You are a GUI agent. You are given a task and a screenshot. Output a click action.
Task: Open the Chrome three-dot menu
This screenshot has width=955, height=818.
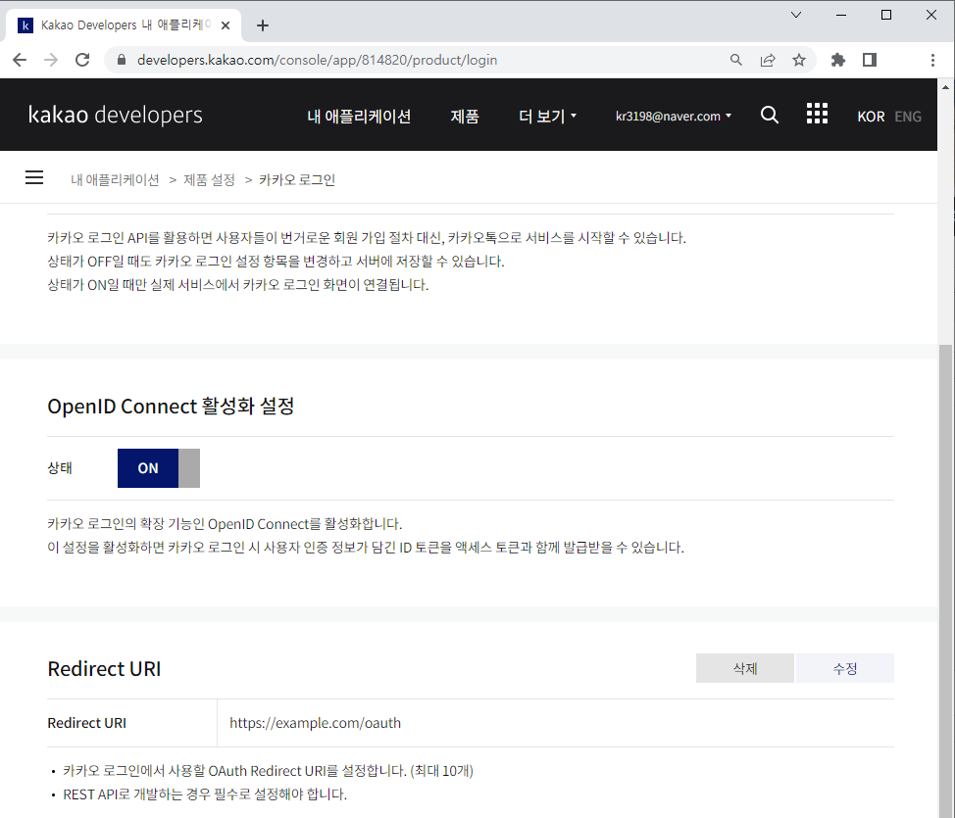tap(932, 60)
